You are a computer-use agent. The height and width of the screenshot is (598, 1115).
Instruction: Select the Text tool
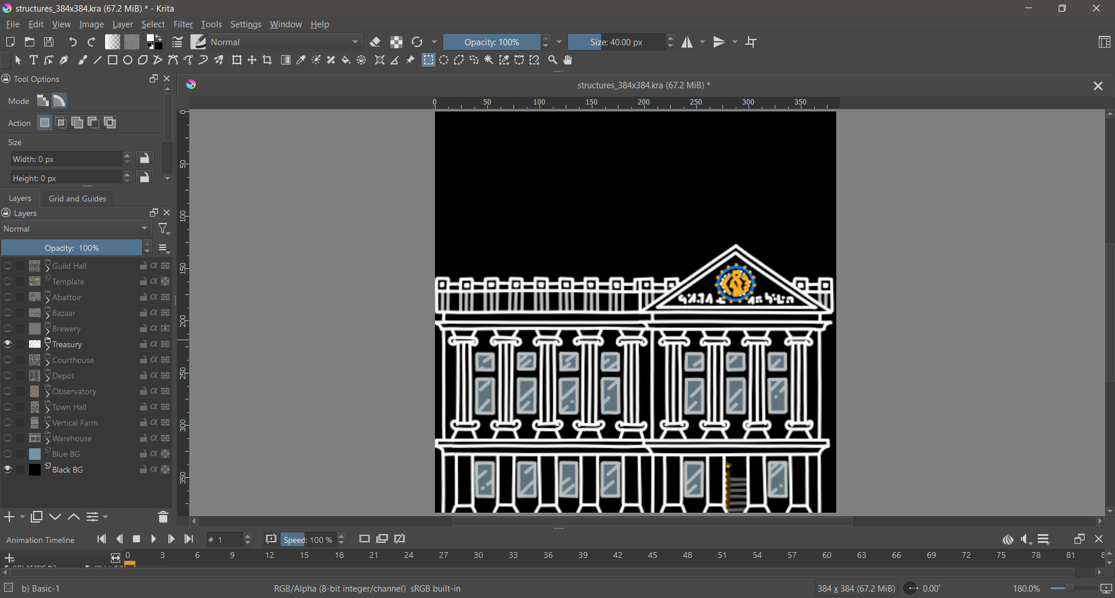(x=34, y=60)
